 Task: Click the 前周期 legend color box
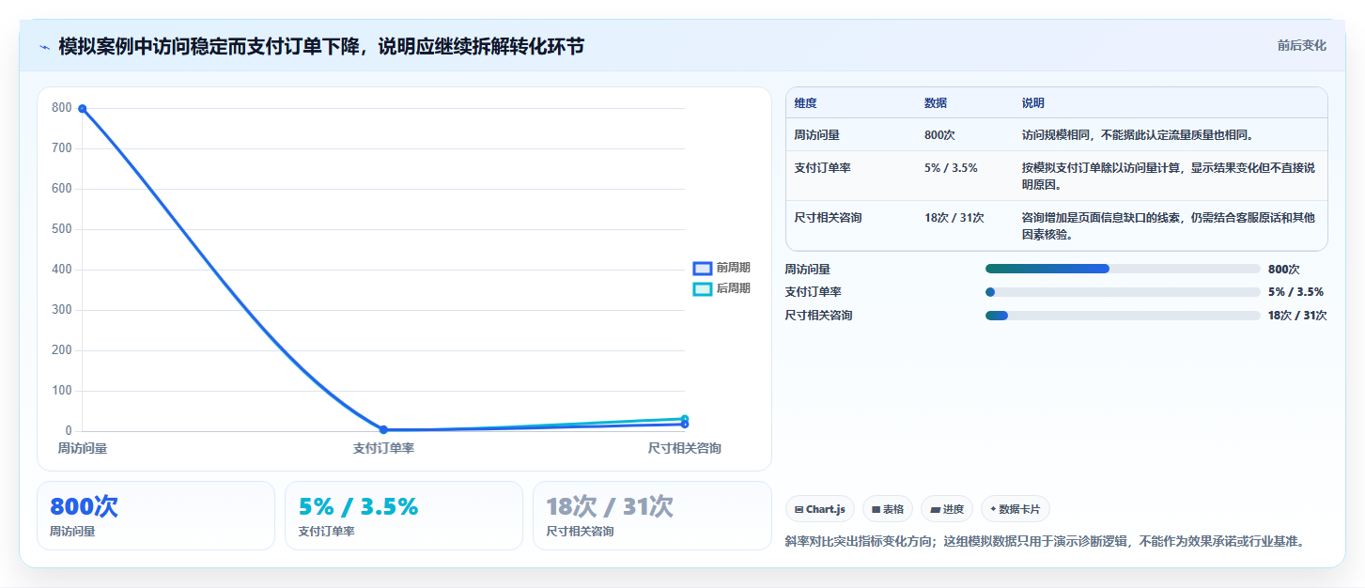[703, 269]
